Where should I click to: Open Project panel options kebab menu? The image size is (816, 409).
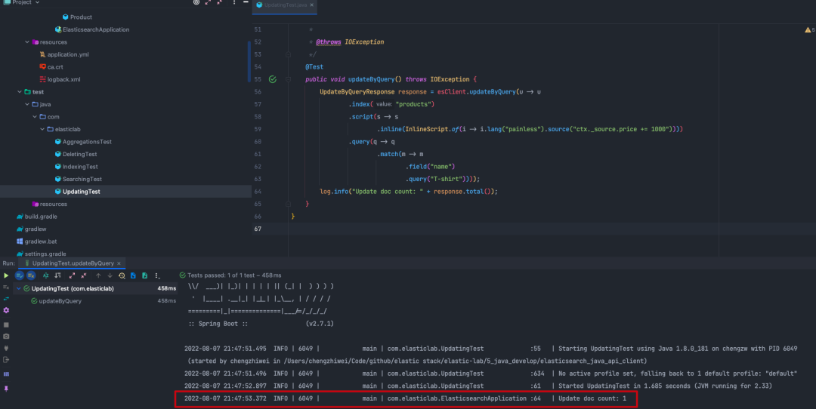click(x=234, y=2)
